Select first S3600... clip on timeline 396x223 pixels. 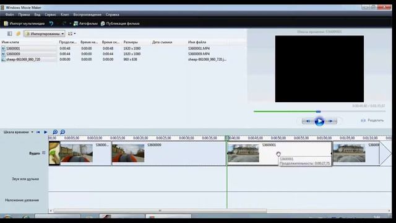(x=85, y=154)
